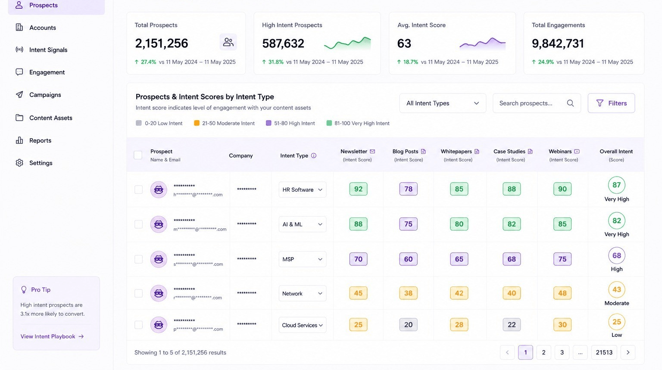Click the Content Assets folder icon
662x370 pixels.
coord(19,118)
